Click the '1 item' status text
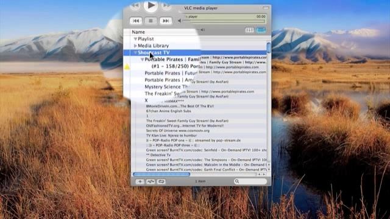 pos(200,181)
